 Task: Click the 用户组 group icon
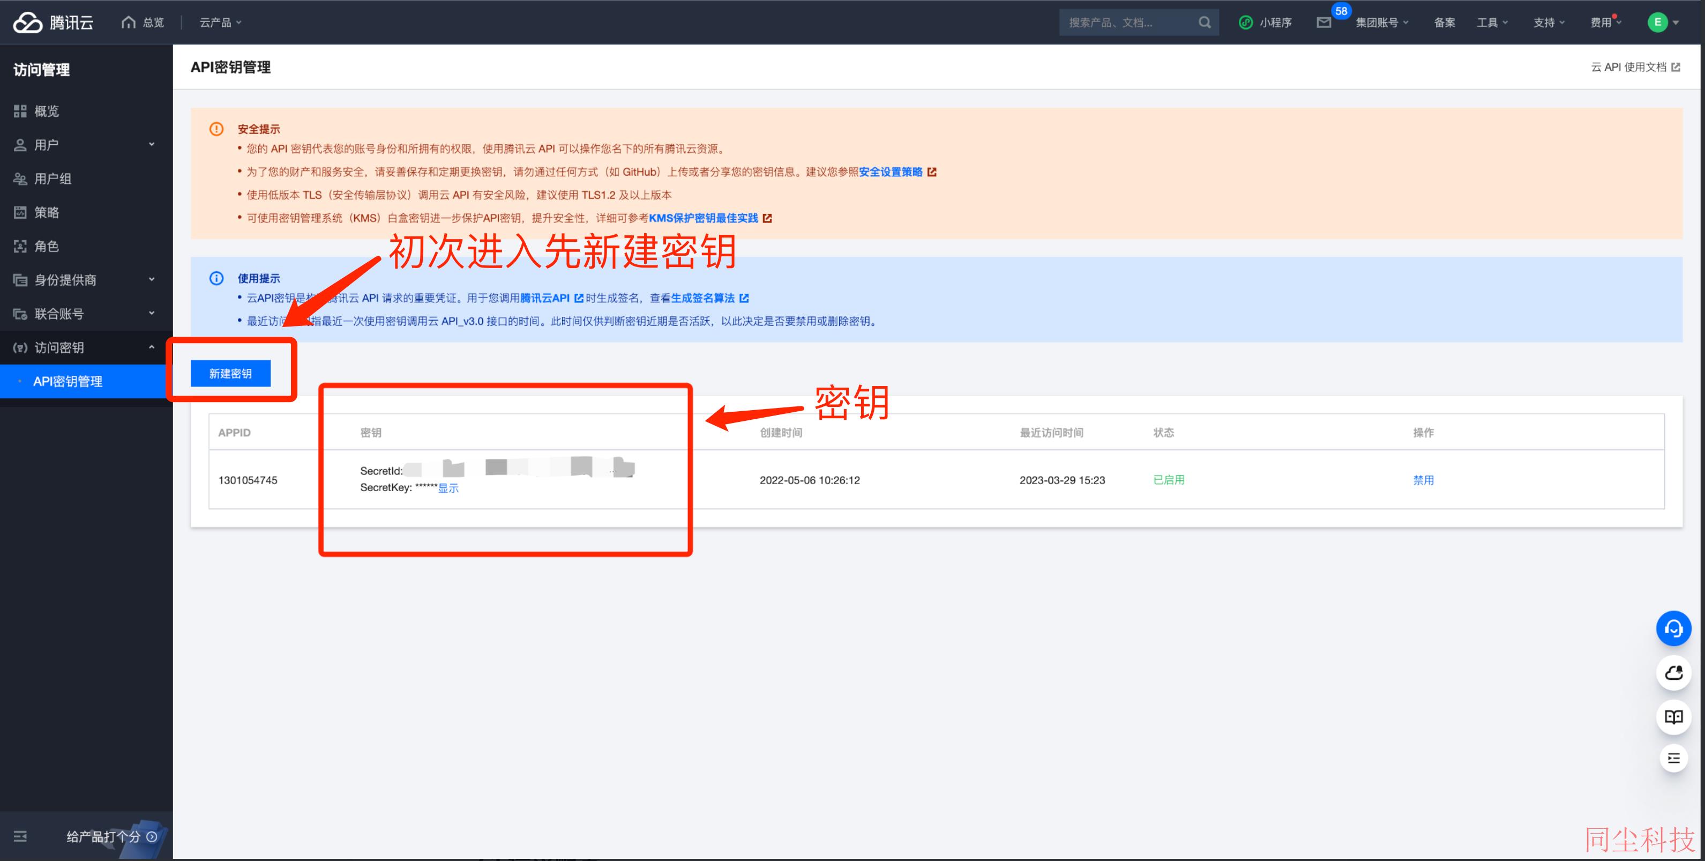[20, 179]
